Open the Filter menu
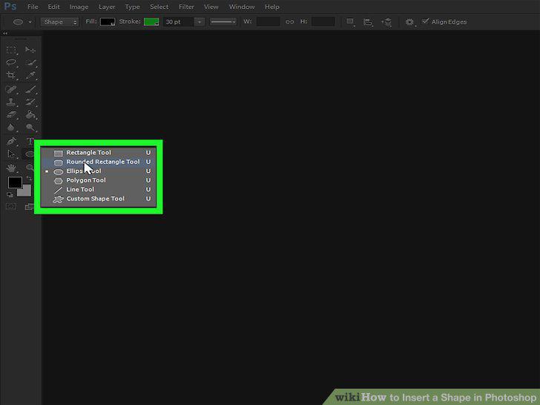 [x=186, y=7]
